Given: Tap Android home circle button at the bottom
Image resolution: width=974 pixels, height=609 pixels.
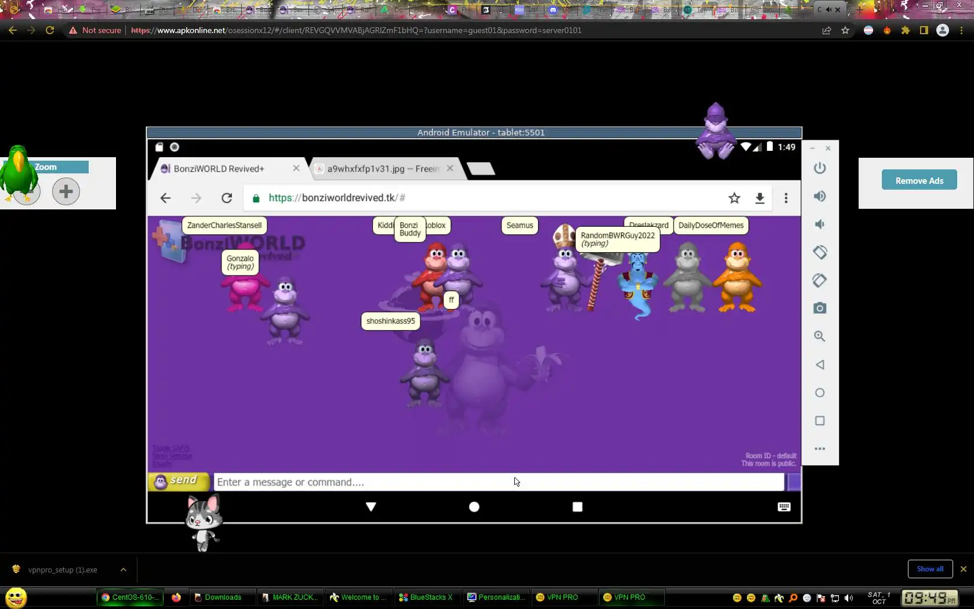Looking at the screenshot, I should click(x=474, y=507).
